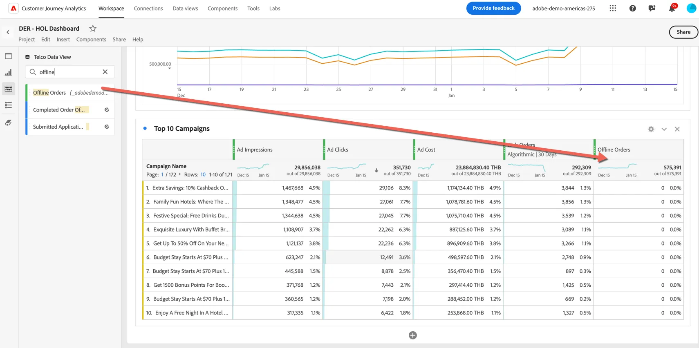
Task: Select the Ad Cost column header
Action: (x=458, y=149)
